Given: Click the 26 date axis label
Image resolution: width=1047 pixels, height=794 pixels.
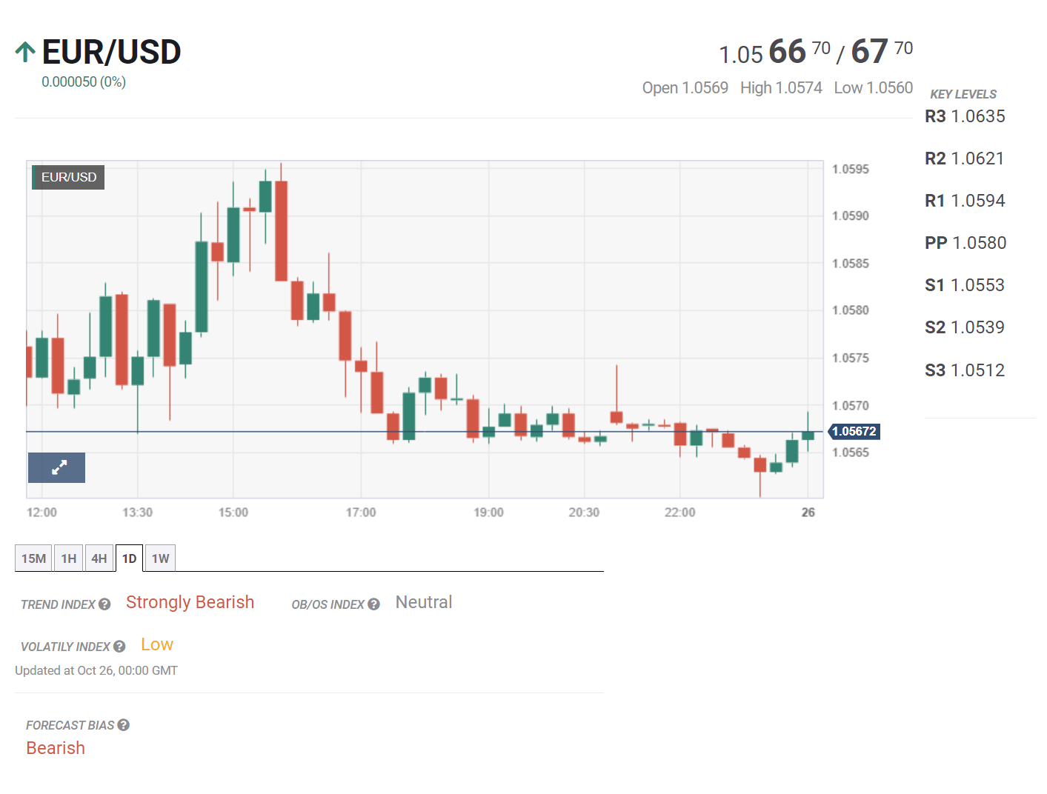Looking at the screenshot, I should 808,513.
